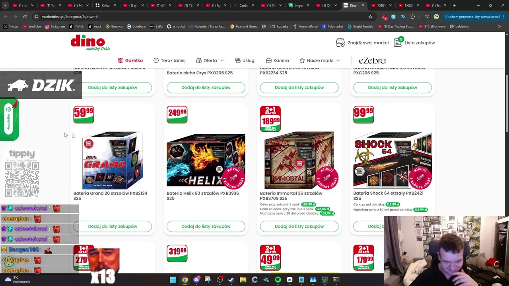Open the Instagram bookmark
The height and width of the screenshot is (286, 509).
[55, 26]
